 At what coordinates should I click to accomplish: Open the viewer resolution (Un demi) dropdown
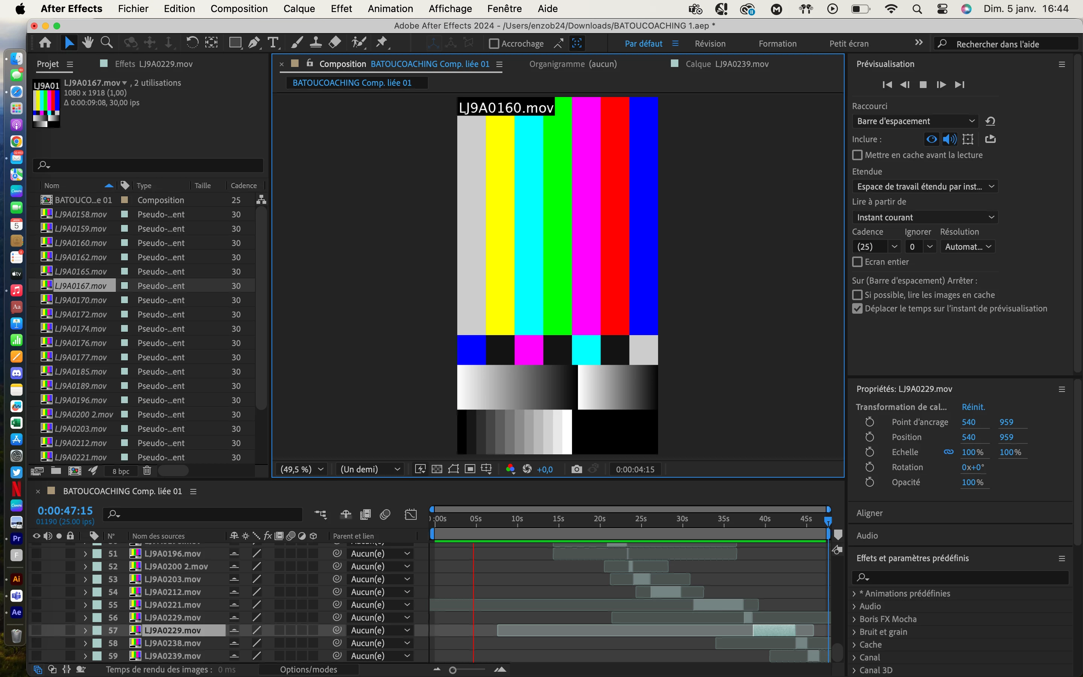tap(370, 469)
